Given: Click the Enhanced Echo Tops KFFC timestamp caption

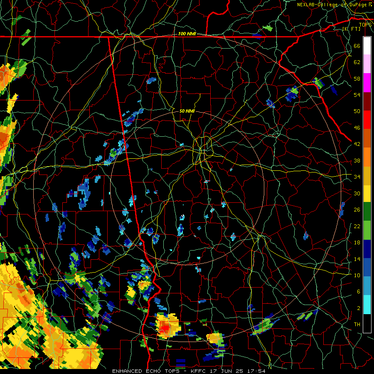Looking at the screenshot, I should point(189,371).
